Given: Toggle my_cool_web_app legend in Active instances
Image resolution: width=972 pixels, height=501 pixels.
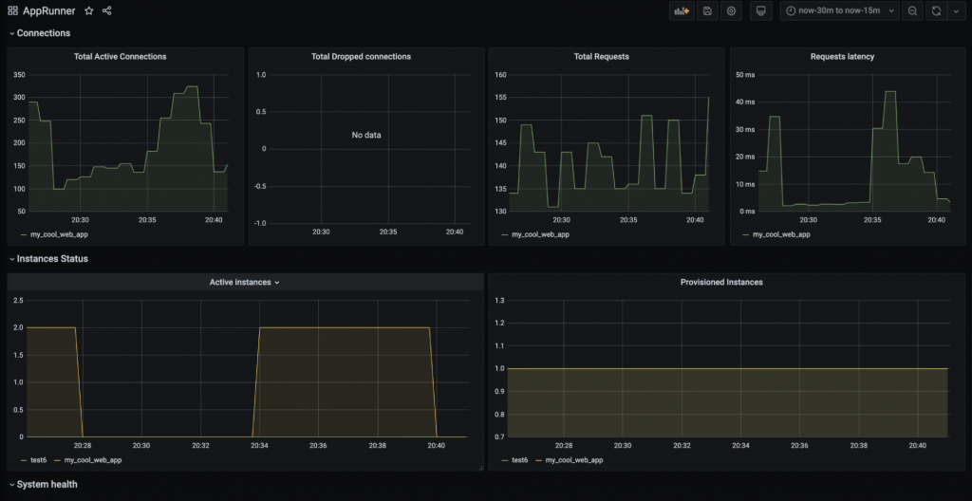Looking at the screenshot, I should tap(92, 460).
